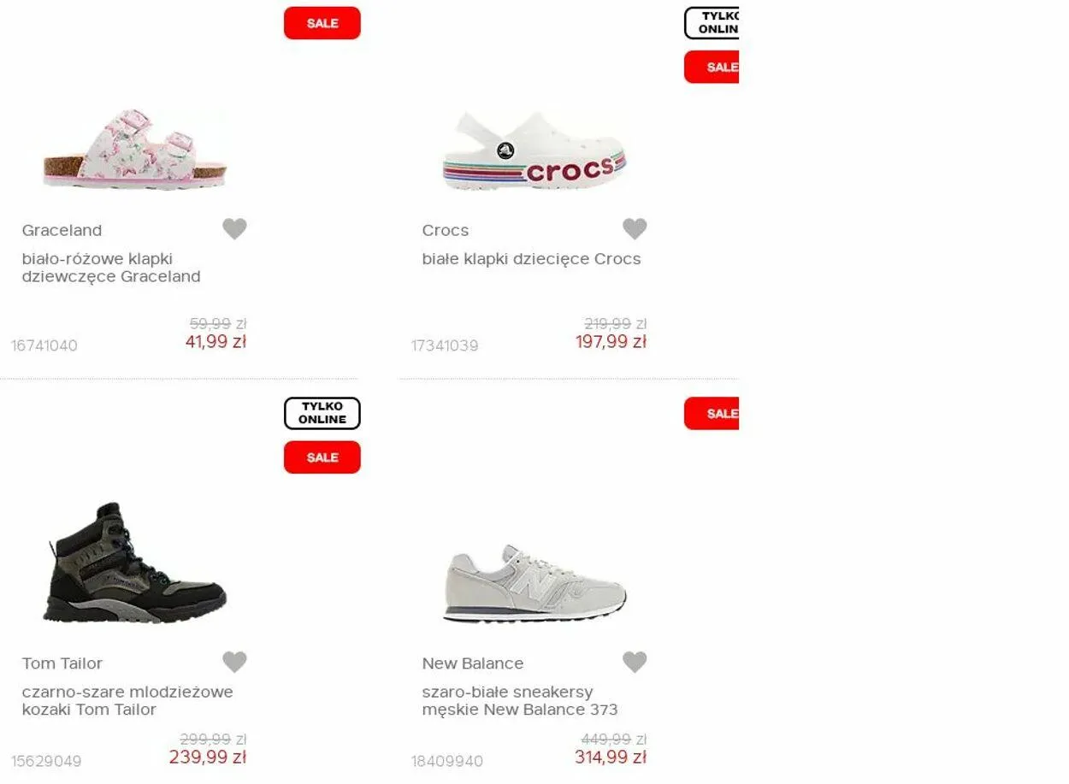View the black Tom Tailor boot photo

(135, 563)
